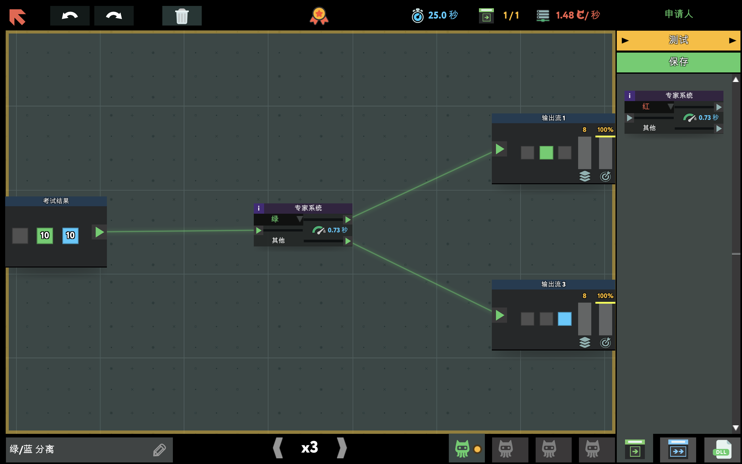This screenshot has height=464, width=742.
Task: Open the single-step input panel tab
Action: coord(635,450)
